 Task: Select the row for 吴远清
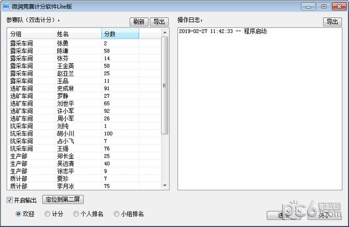(84, 164)
